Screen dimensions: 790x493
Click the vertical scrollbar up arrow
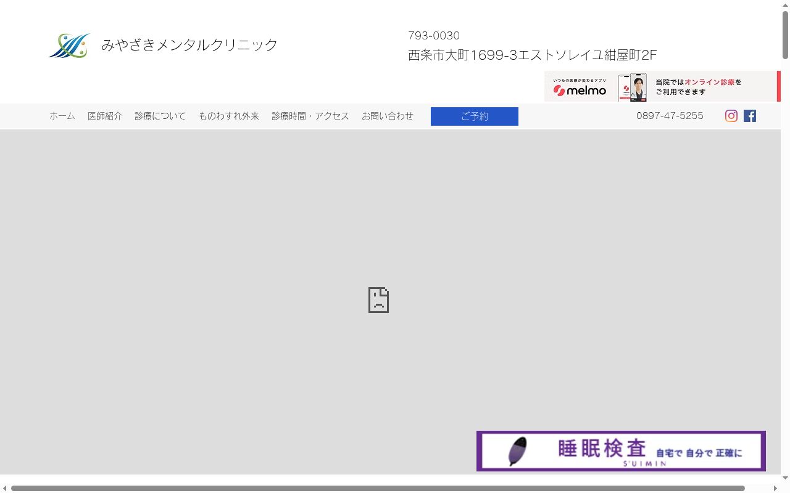(785, 5)
